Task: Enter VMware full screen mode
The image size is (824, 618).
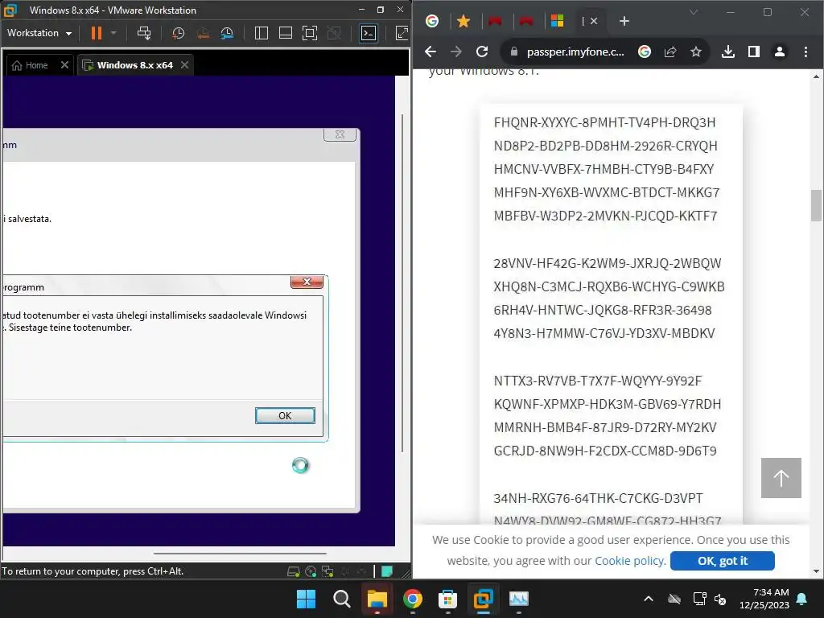Action: [310, 33]
